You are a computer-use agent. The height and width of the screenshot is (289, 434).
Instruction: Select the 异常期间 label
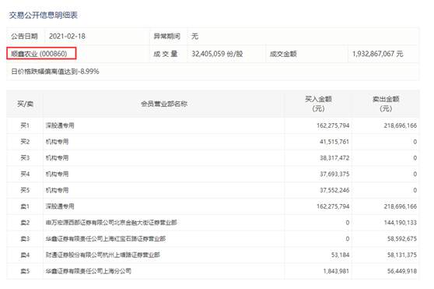pos(167,37)
